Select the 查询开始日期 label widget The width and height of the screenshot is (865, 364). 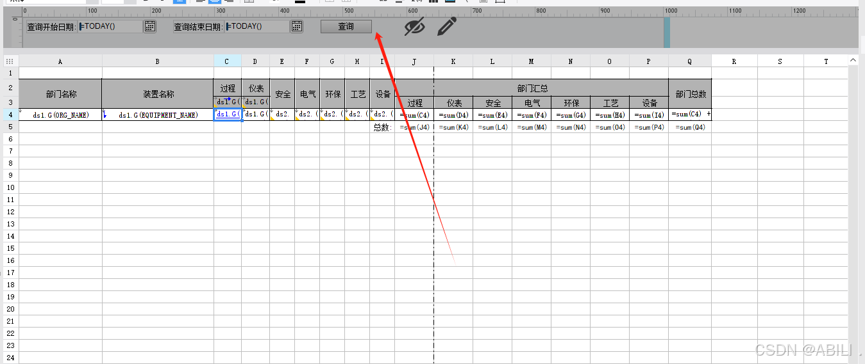(x=51, y=26)
